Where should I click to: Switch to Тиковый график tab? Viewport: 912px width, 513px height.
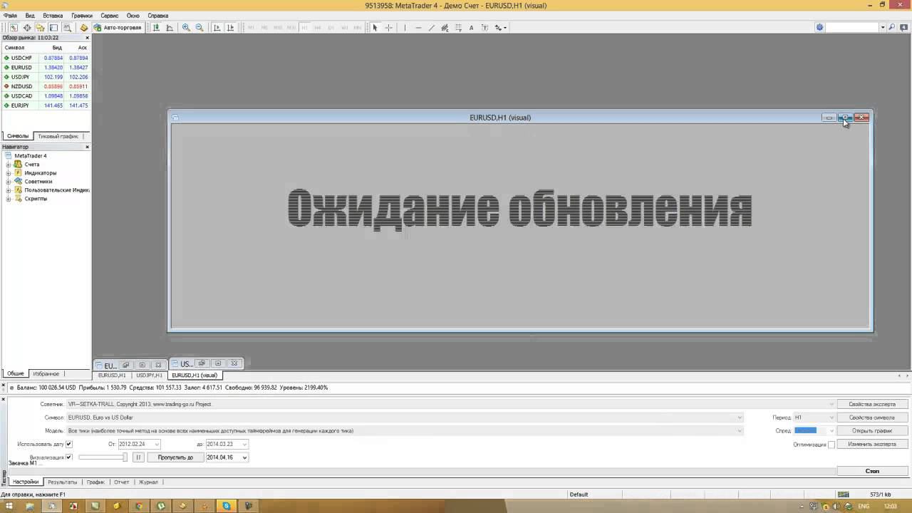point(58,136)
